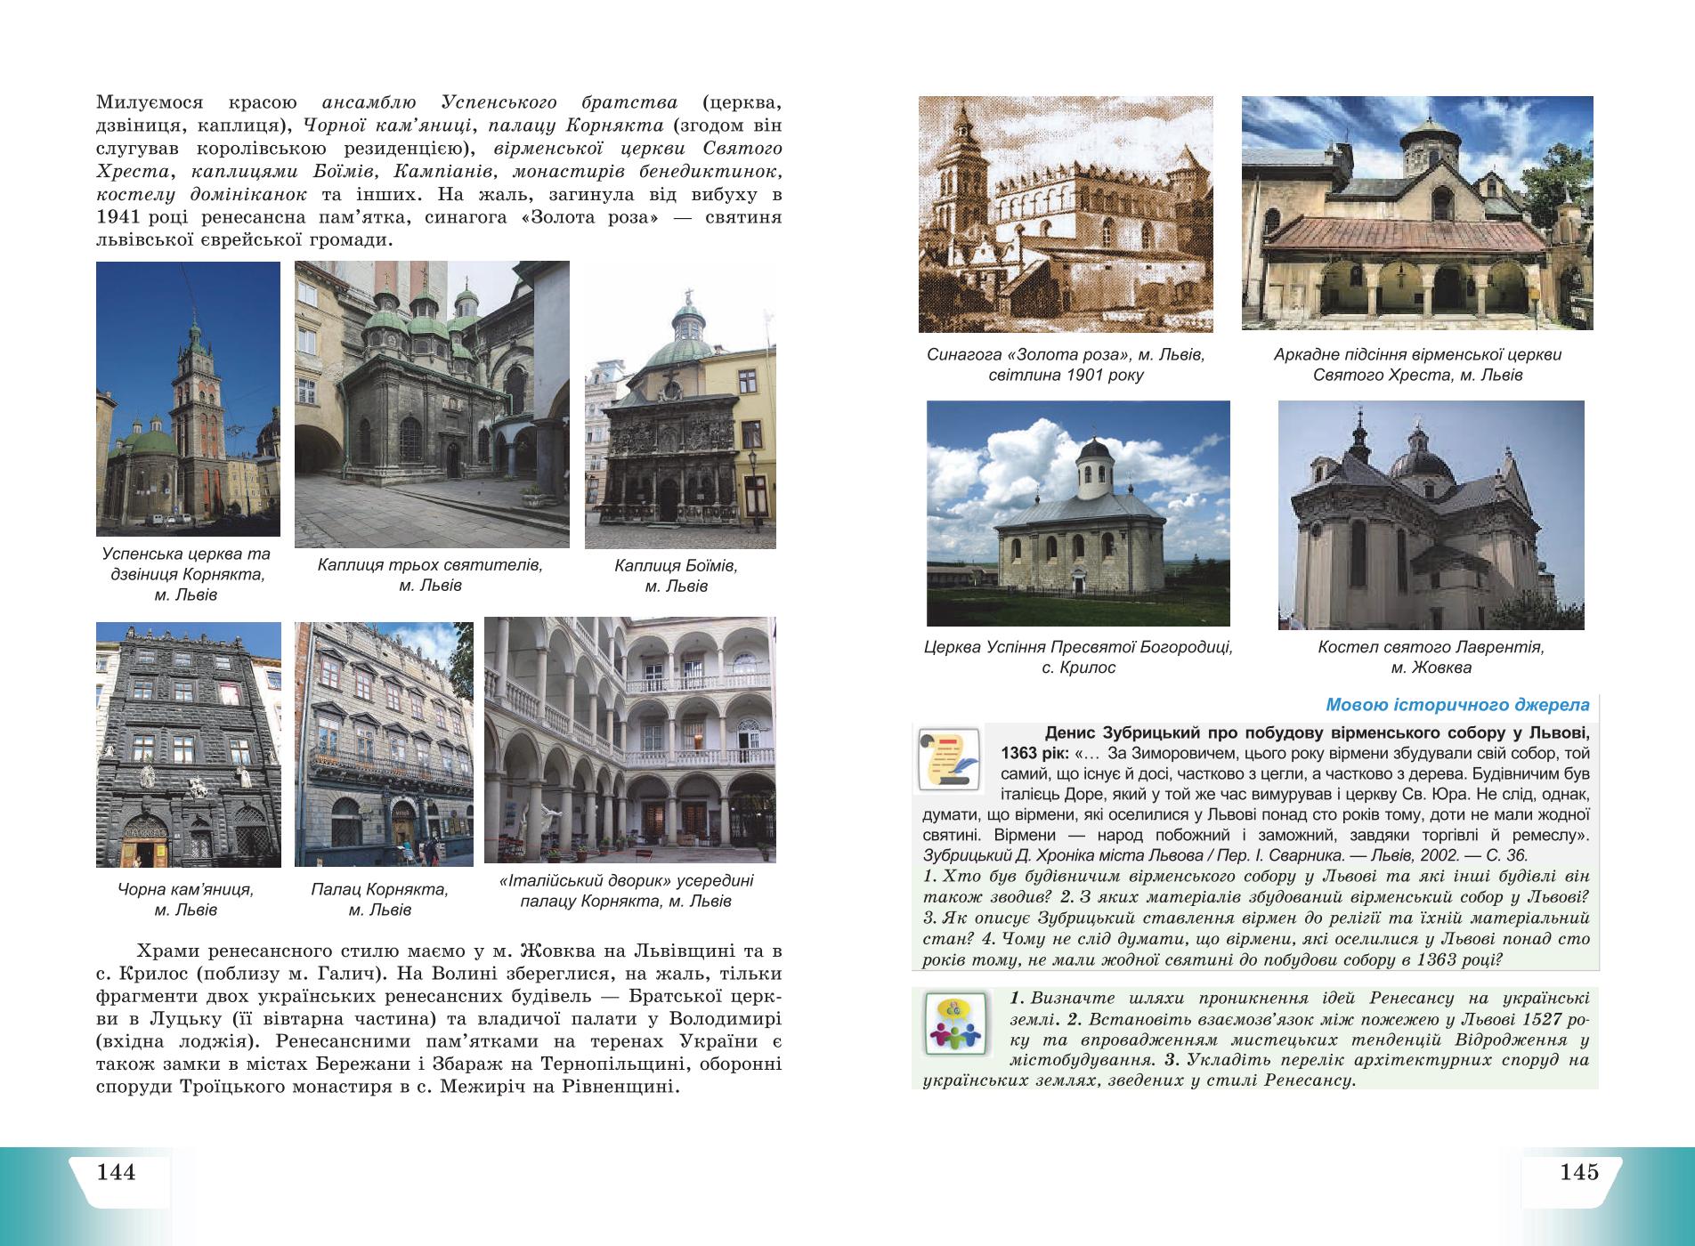Click caption Палац Корнякта, м. Львів
Screen dimensions: 1695x1246
pyautogui.click(x=380, y=900)
